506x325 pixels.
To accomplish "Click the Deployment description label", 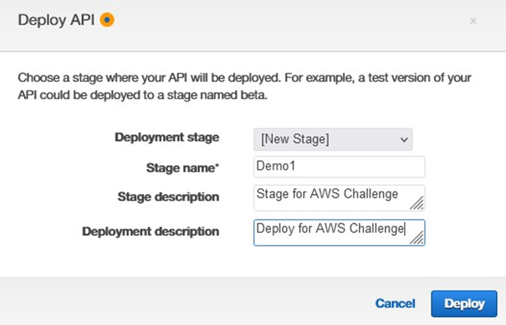I will click(151, 231).
